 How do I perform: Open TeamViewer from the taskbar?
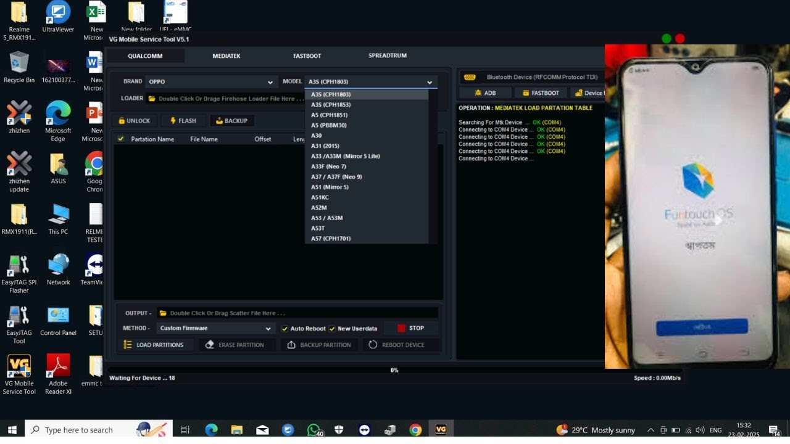point(364,430)
